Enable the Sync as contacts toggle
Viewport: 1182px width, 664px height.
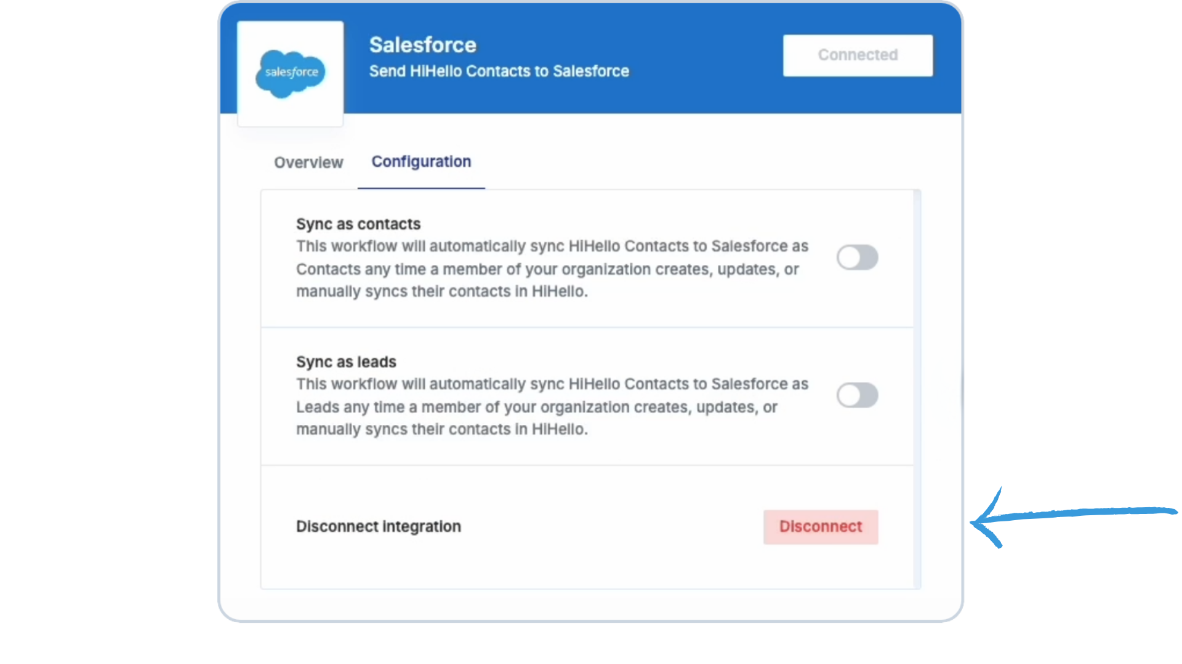tap(857, 257)
